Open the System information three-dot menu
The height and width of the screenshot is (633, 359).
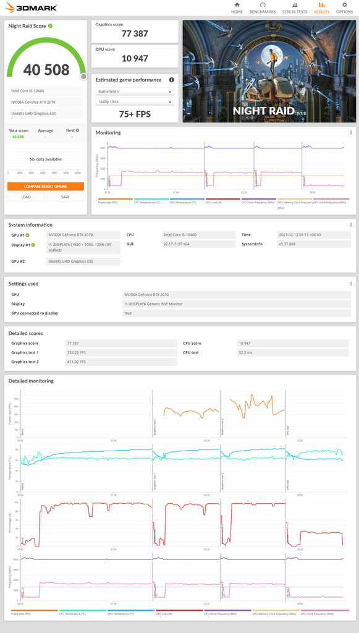351,225
